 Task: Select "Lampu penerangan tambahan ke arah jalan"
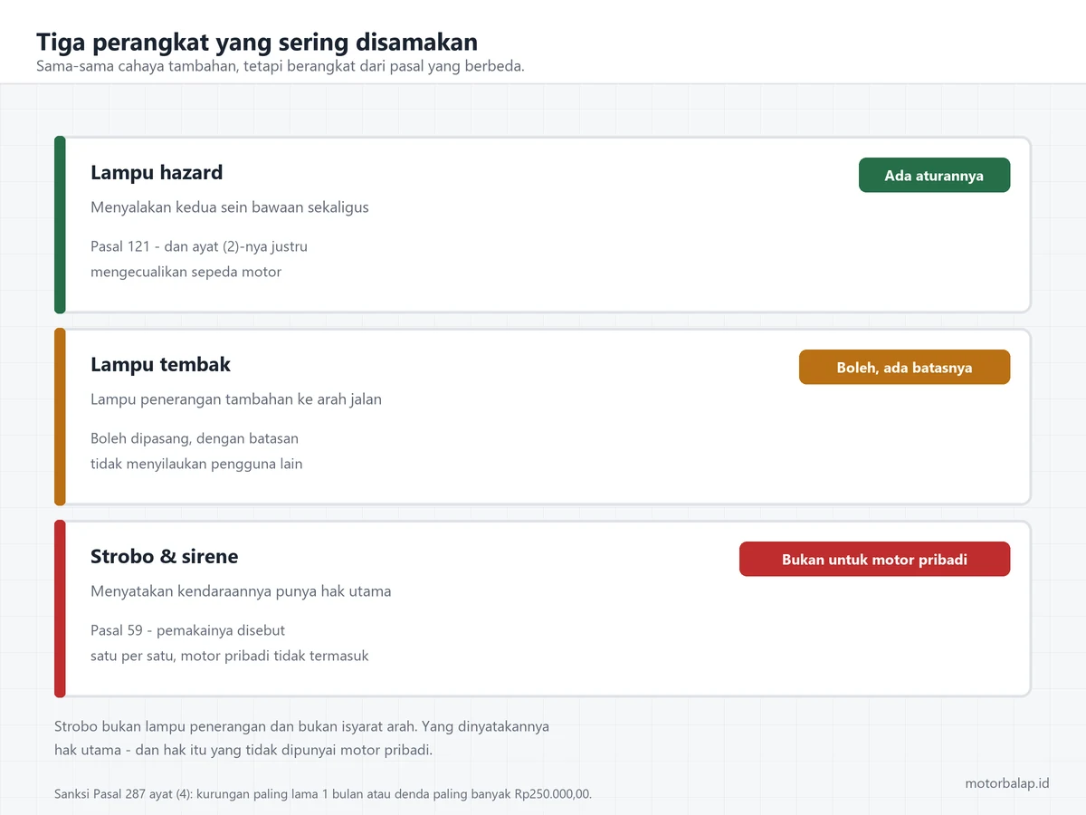coord(236,399)
